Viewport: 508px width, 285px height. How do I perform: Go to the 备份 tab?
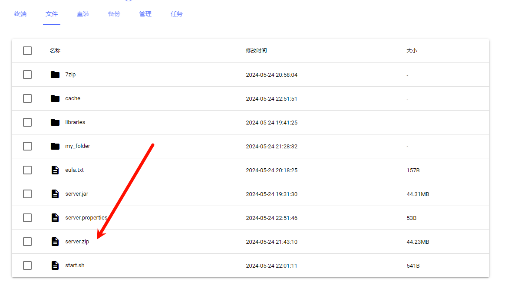tap(114, 14)
